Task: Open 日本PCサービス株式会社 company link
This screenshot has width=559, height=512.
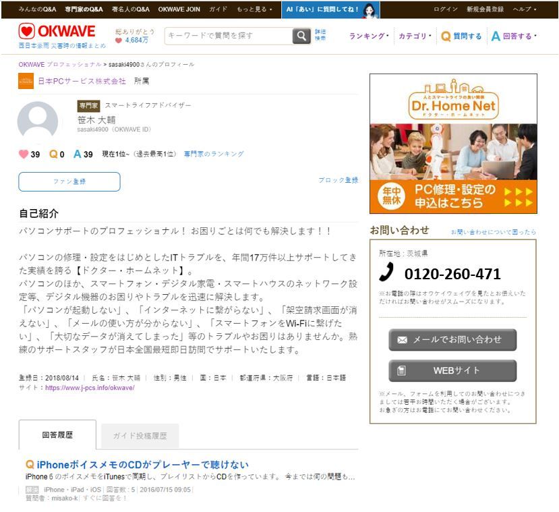Action: [x=82, y=81]
